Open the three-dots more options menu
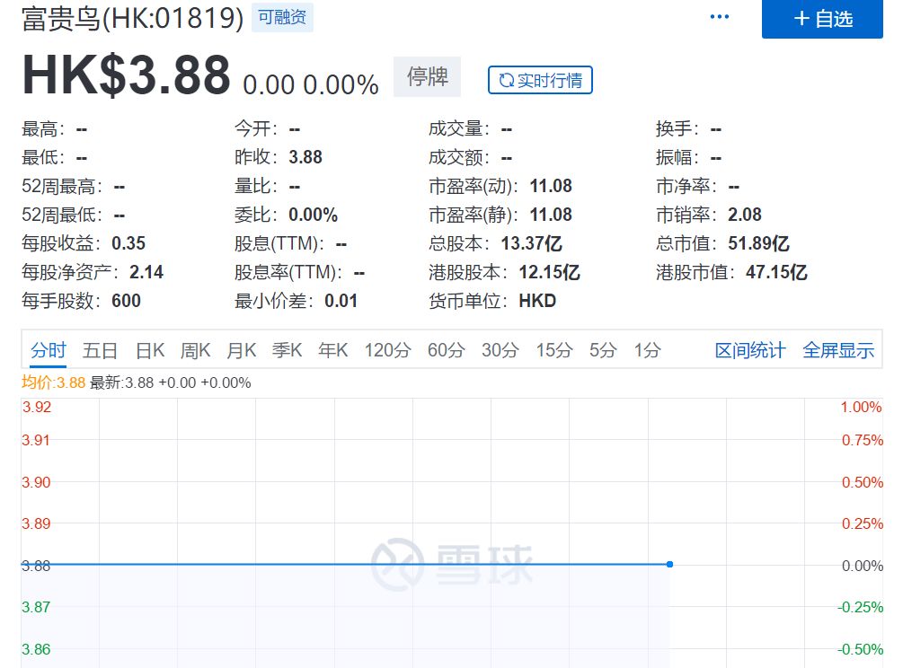Image resolution: width=903 pixels, height=668 pixels. (x=720, y=17)
